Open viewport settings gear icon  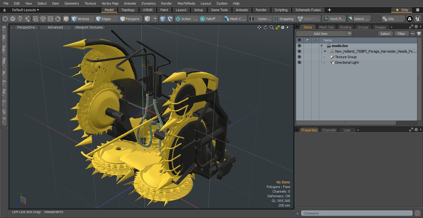tap(283, 28)
